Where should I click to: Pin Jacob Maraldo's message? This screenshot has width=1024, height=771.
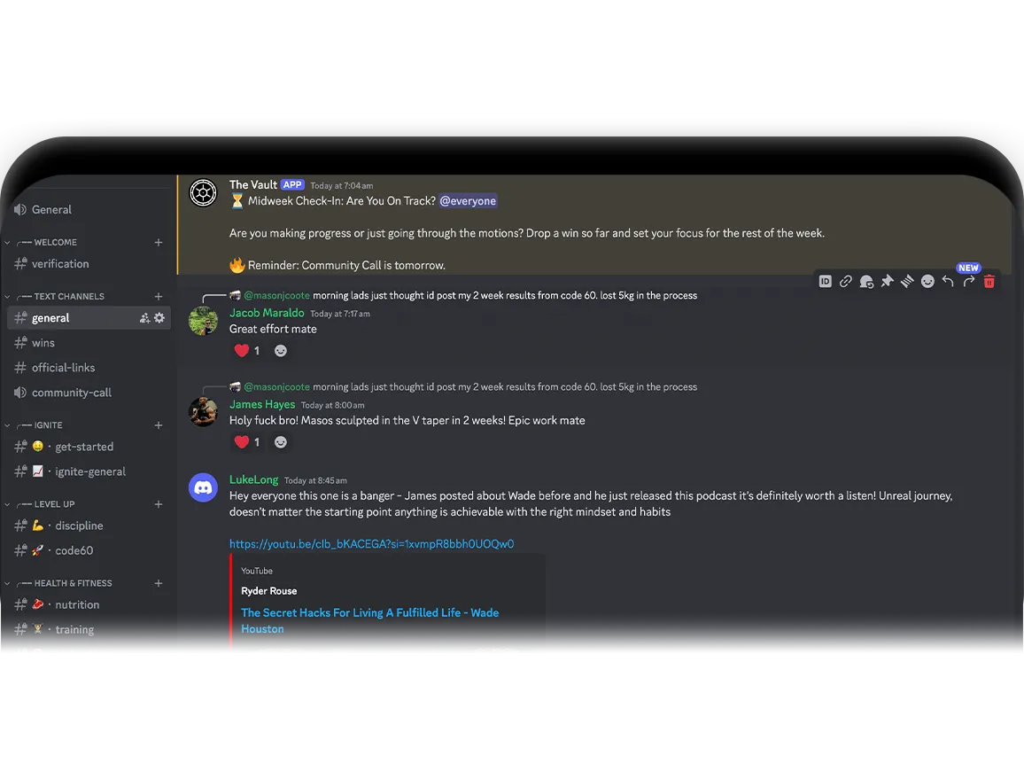887,282
